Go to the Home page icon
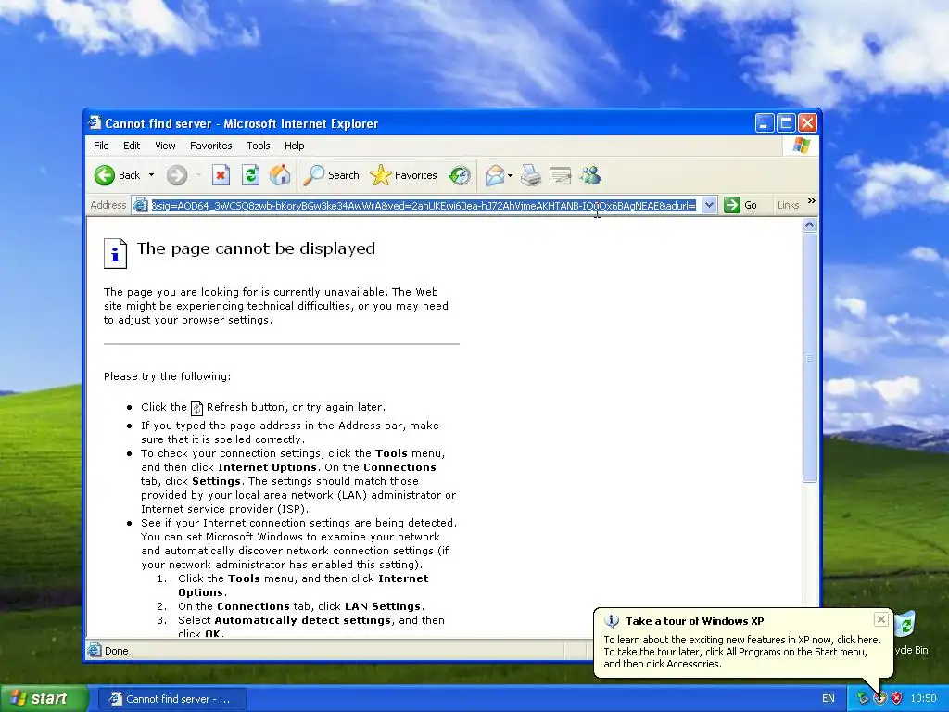 (x=280, y=175)
